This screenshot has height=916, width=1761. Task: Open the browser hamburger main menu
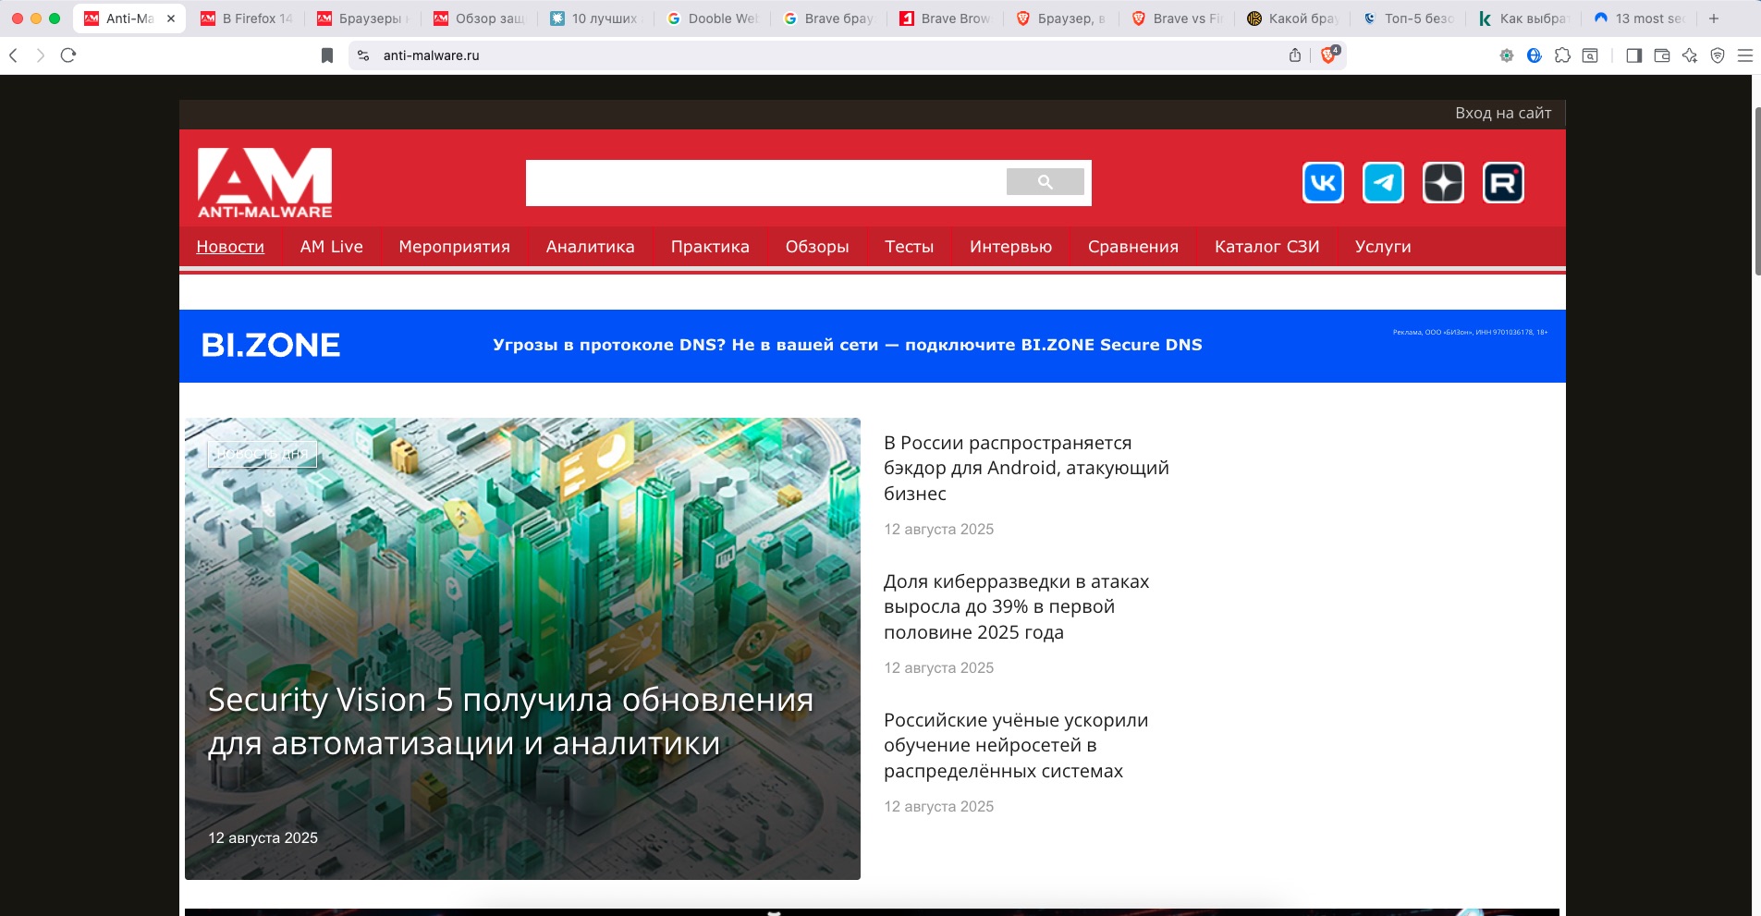(x=1745, y=55)
